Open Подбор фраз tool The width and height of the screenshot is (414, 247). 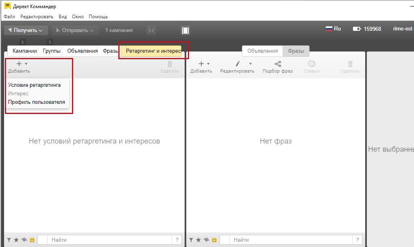277,67
